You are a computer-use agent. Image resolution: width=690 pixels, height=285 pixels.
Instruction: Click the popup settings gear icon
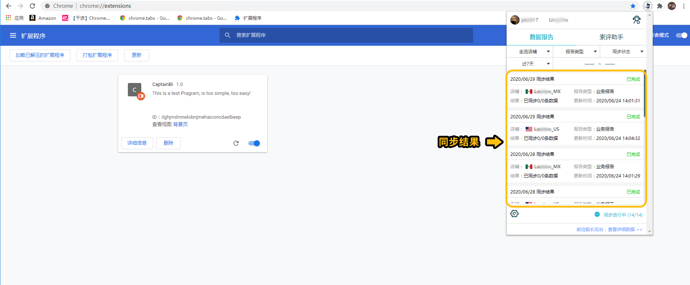(514, 214)
